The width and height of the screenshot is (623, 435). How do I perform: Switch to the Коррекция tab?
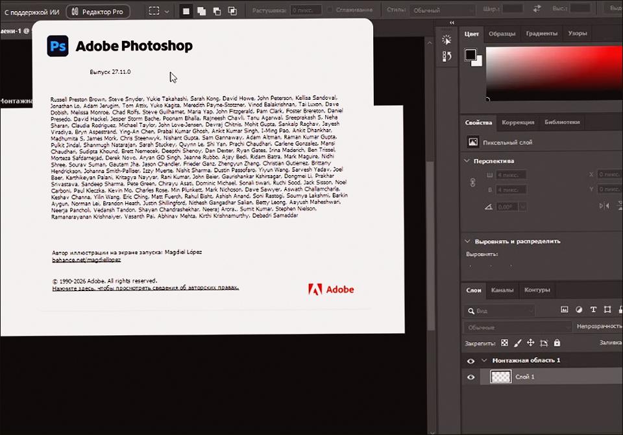(x=518, y=123)
